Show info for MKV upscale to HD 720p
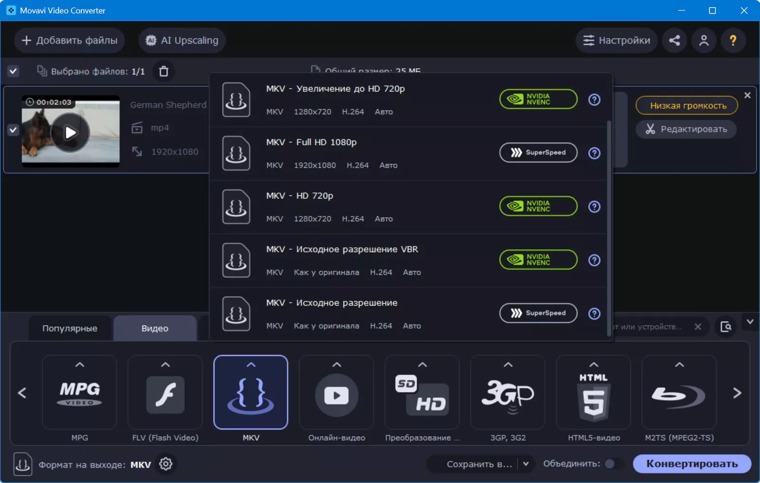The image size is (760, 483). [594, 99]
